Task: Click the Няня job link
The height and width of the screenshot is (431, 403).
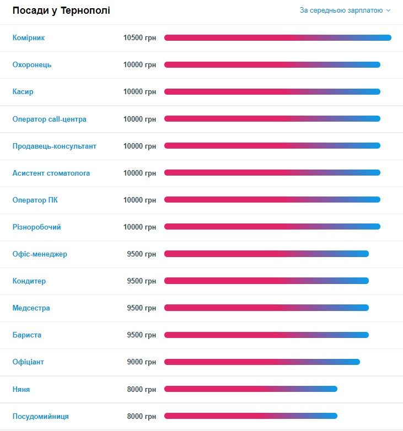Action: point(21,389)
